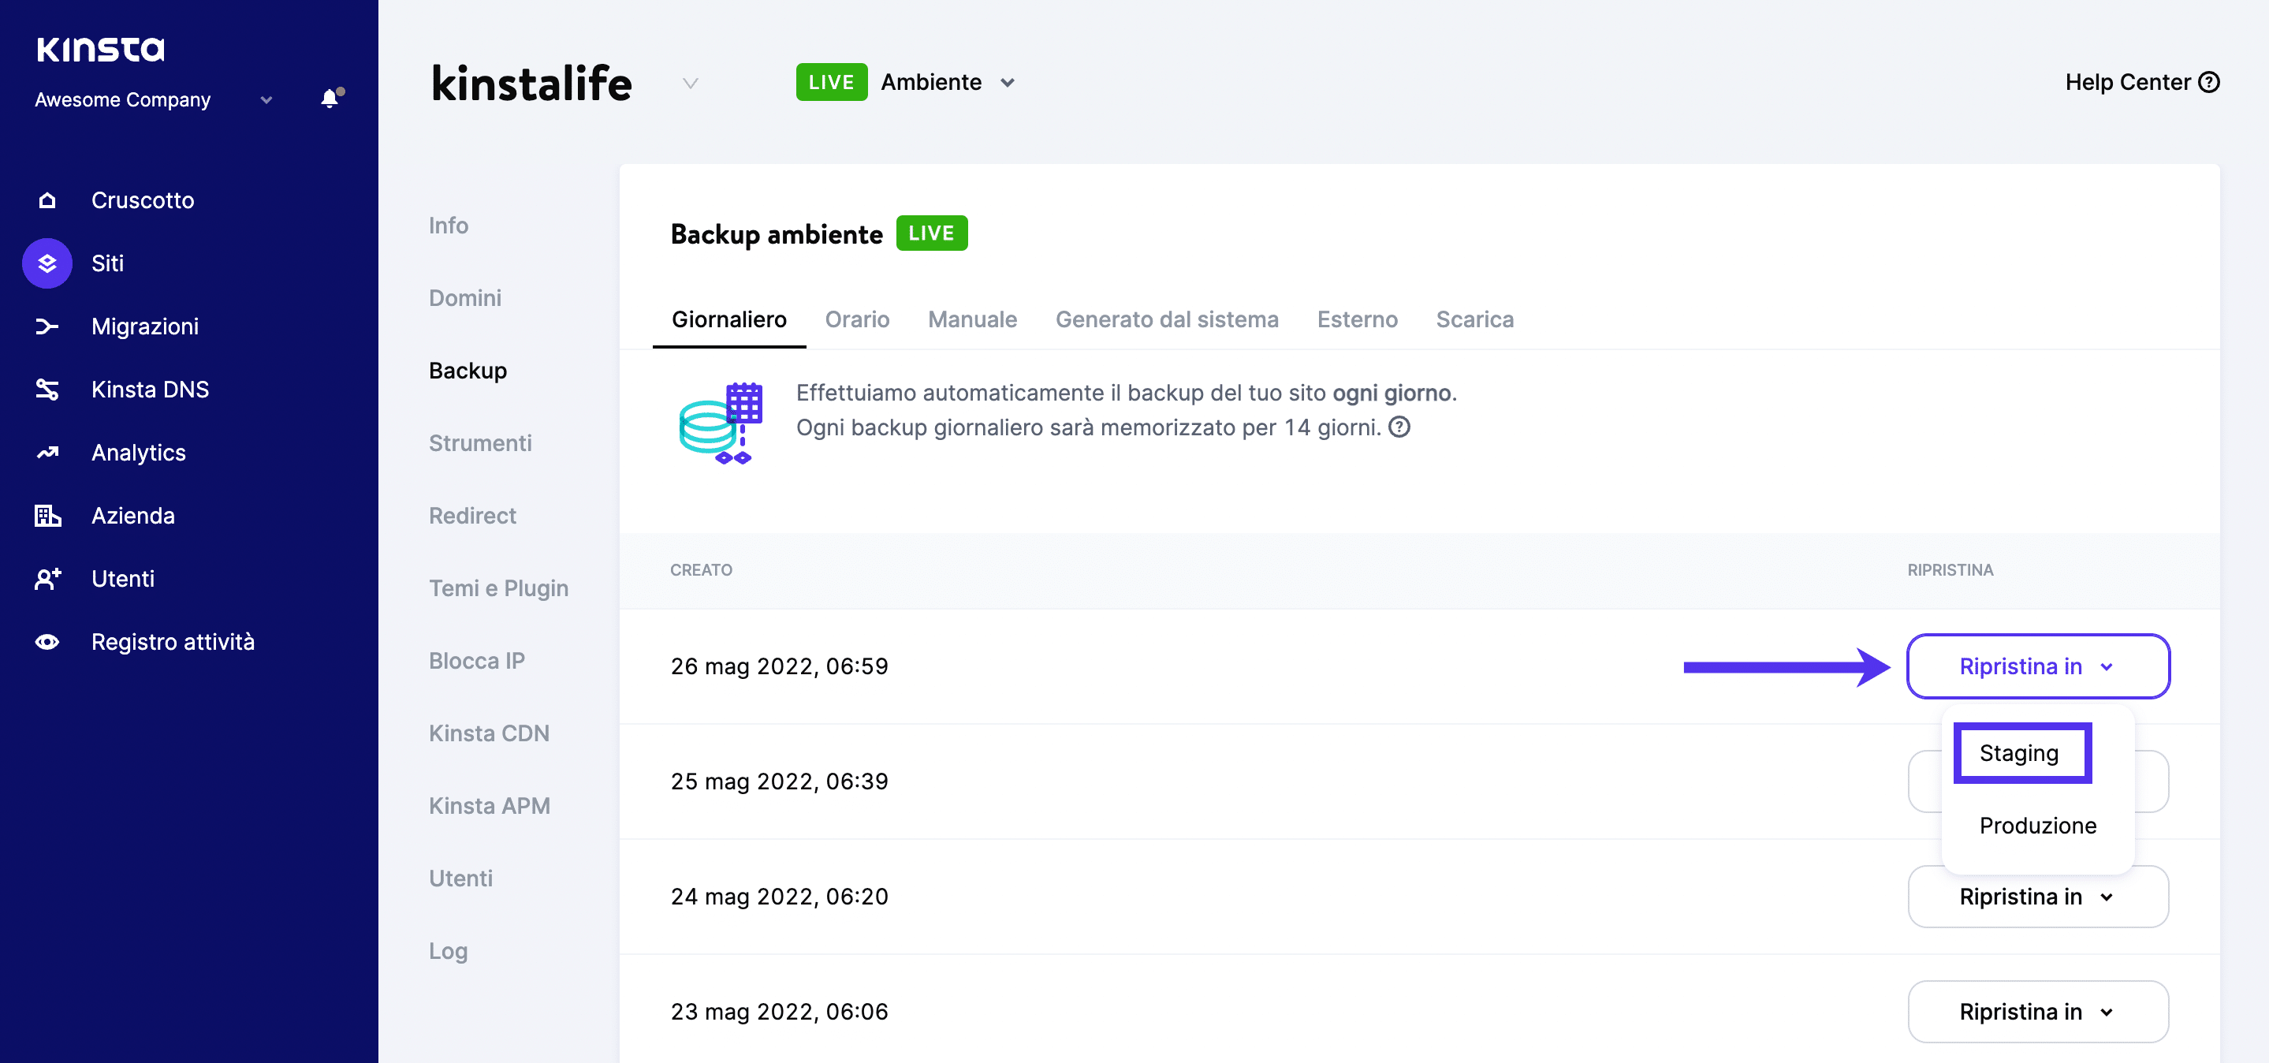Click the Siti layers icon
Screen dimensions: 2269x1063
point(47,263)
